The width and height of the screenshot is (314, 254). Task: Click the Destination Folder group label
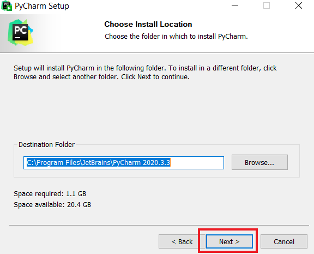(x=46, y=144)
